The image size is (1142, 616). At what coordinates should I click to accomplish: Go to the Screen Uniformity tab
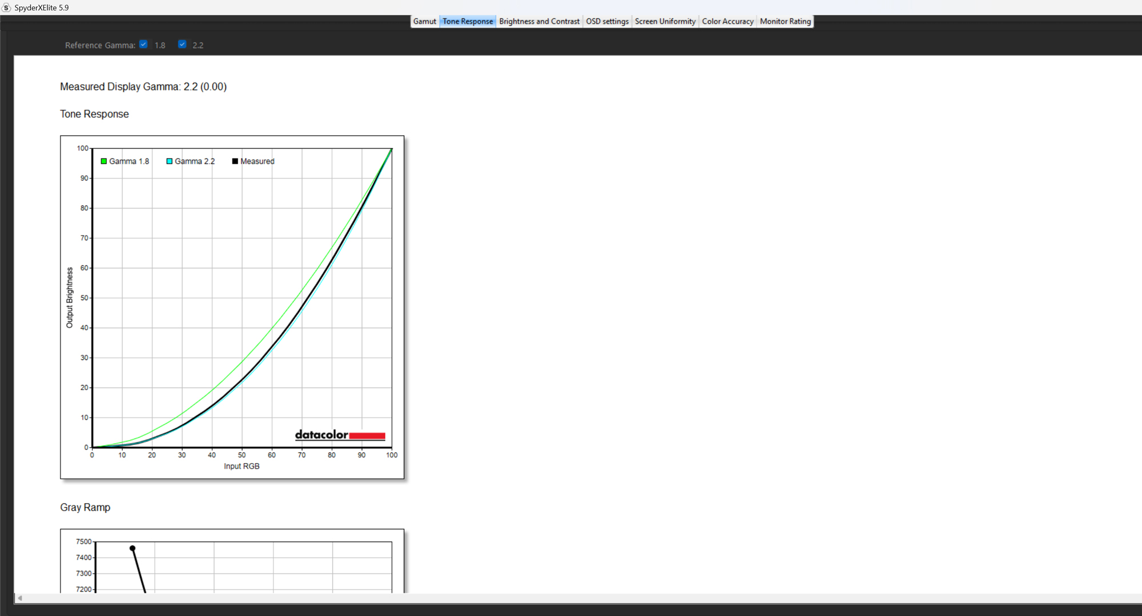tap(665, 21)
